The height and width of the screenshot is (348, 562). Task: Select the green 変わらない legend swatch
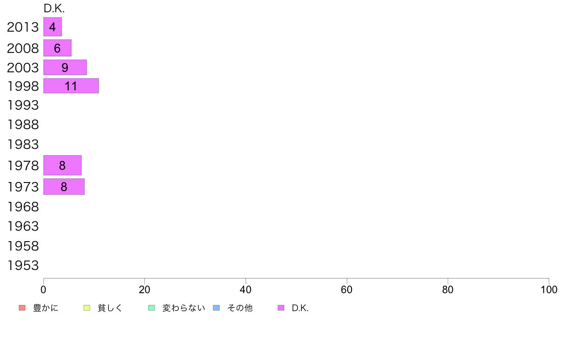click(151, 308)
